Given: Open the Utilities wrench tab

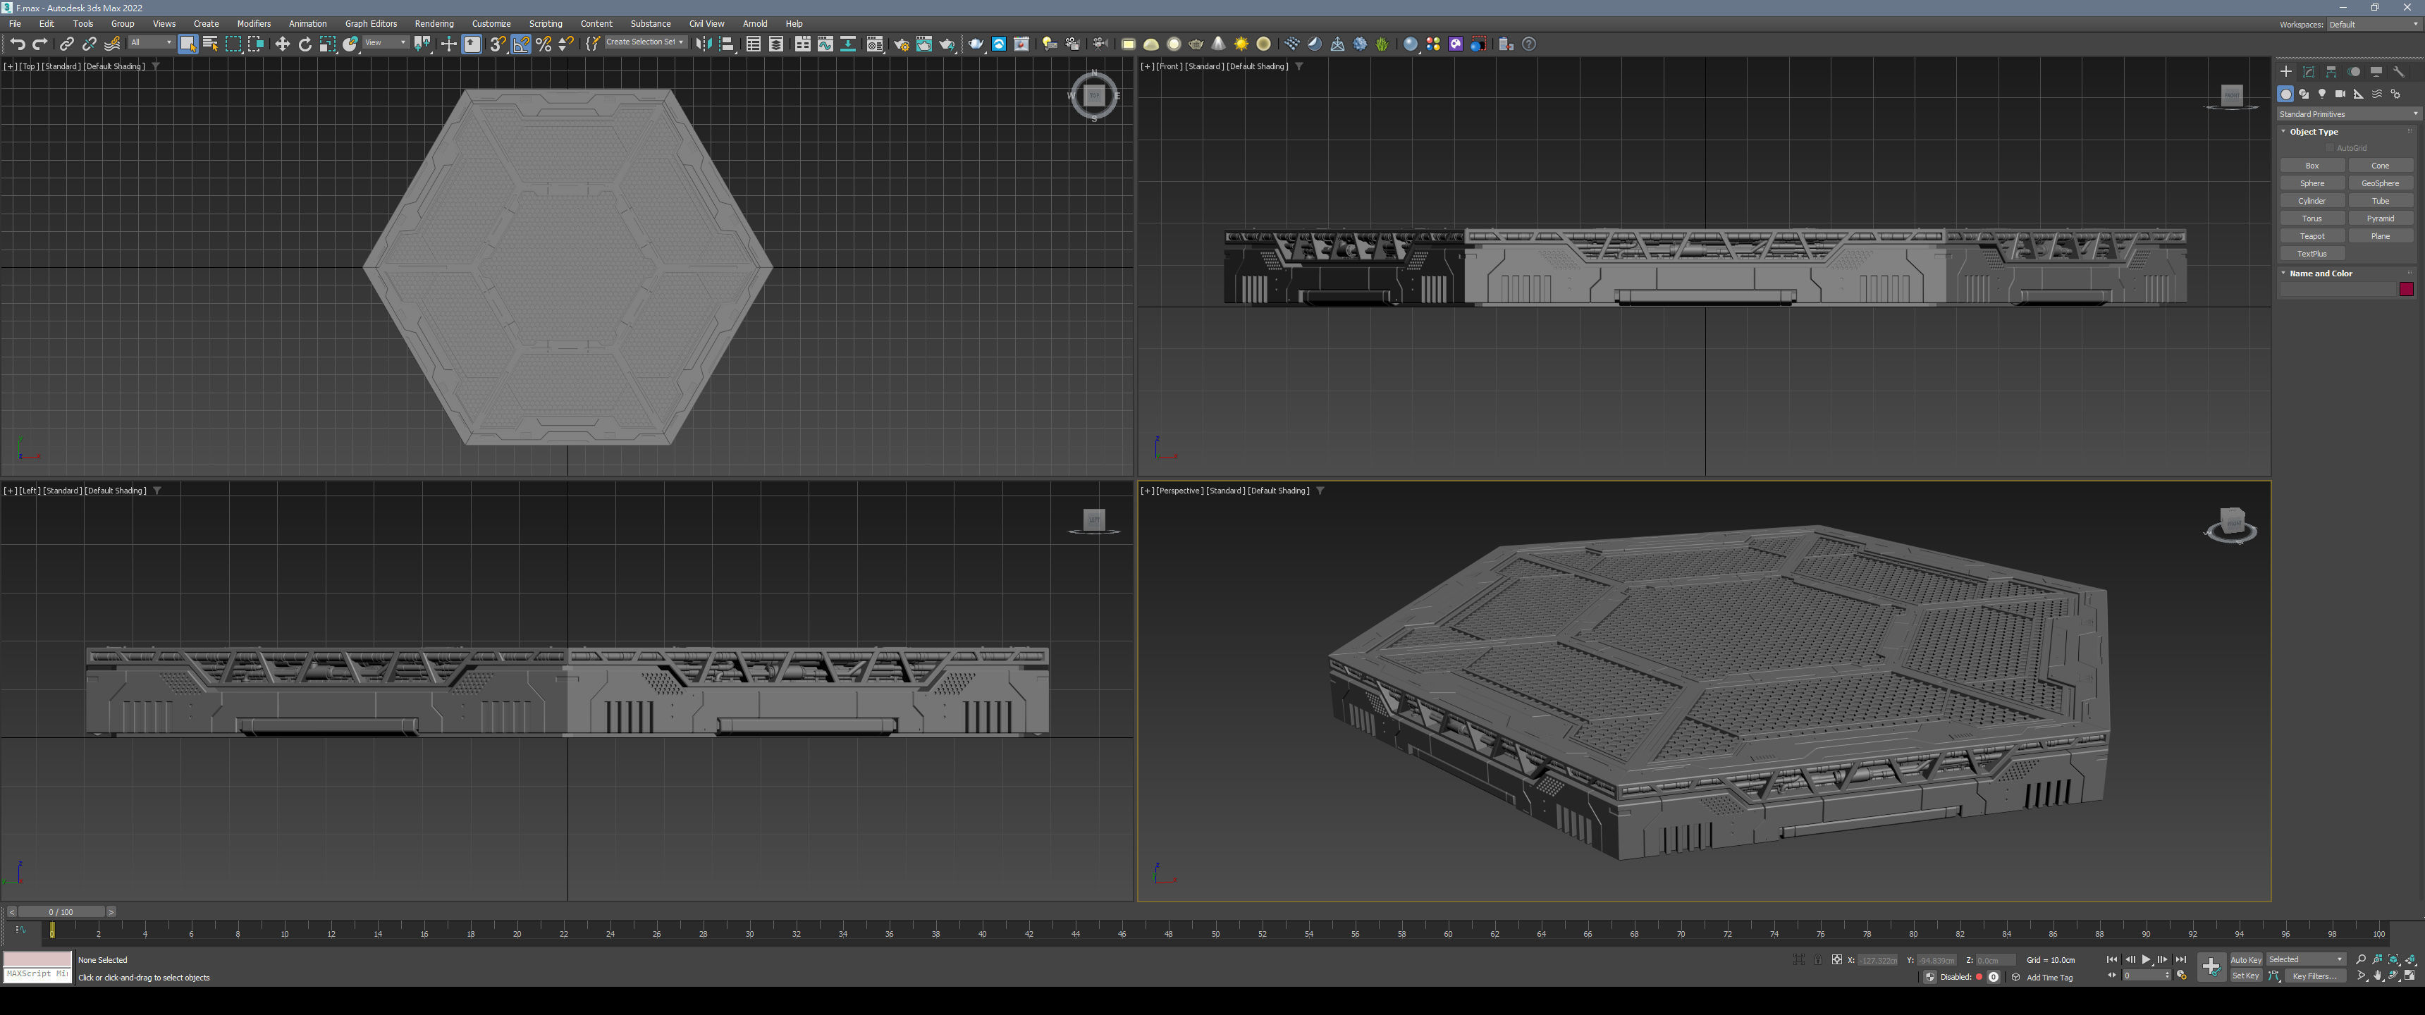Looking at the screenshot, I should (x=2399, y=72).
